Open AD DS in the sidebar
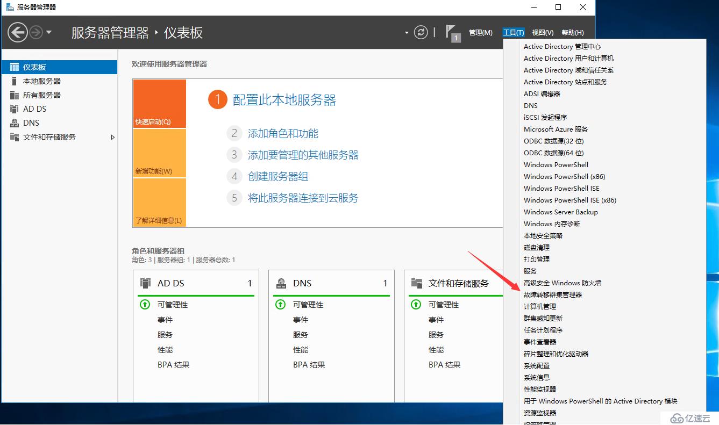 59,109
